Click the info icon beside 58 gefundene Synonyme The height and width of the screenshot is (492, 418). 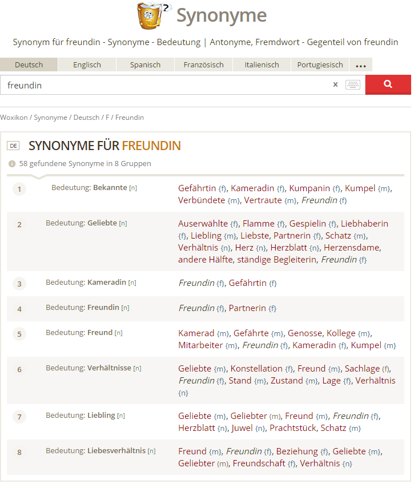(x=12, y=164)
